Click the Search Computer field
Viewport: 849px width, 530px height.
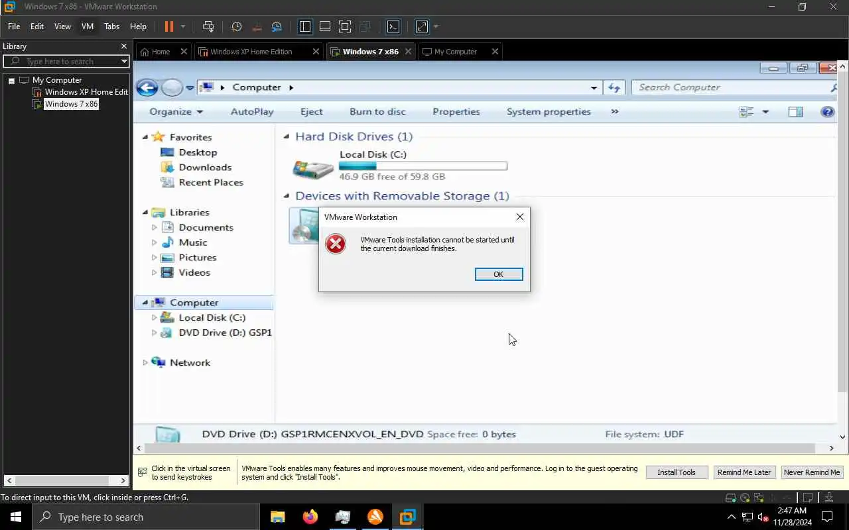(x=733, y=87)
